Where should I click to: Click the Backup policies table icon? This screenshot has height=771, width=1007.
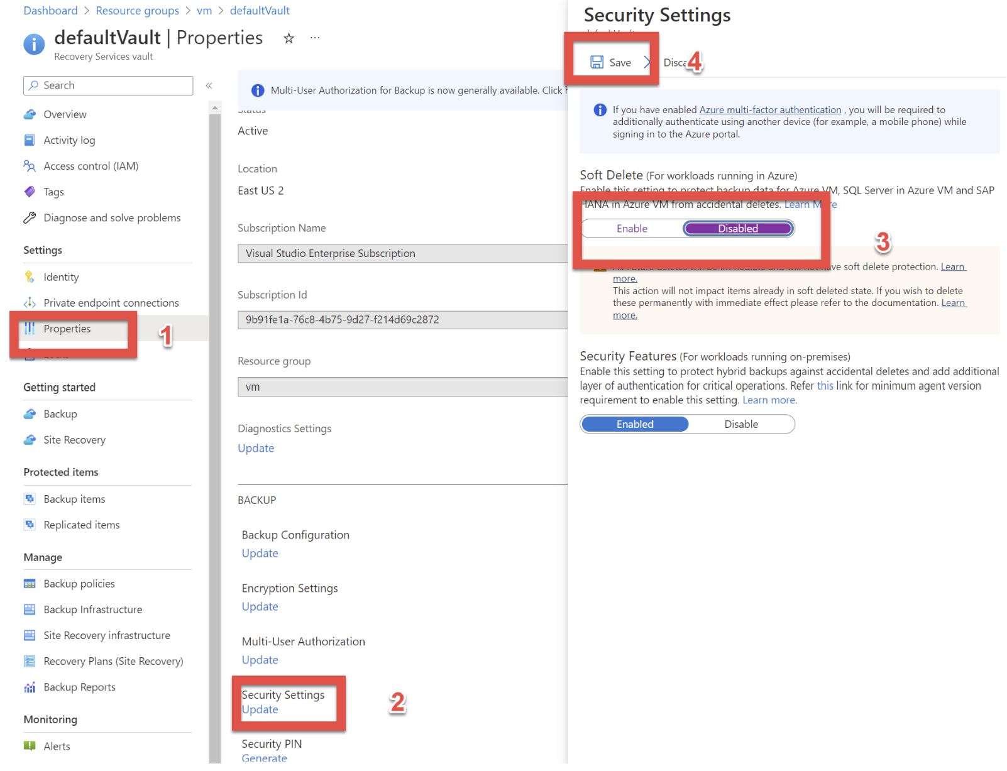30,584
